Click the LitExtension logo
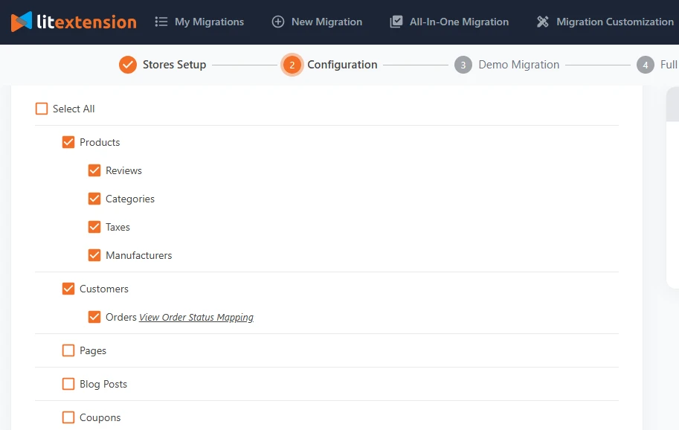 tap(74, 22)
